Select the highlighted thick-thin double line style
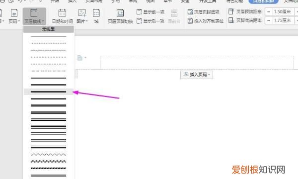 coord(49,91)
